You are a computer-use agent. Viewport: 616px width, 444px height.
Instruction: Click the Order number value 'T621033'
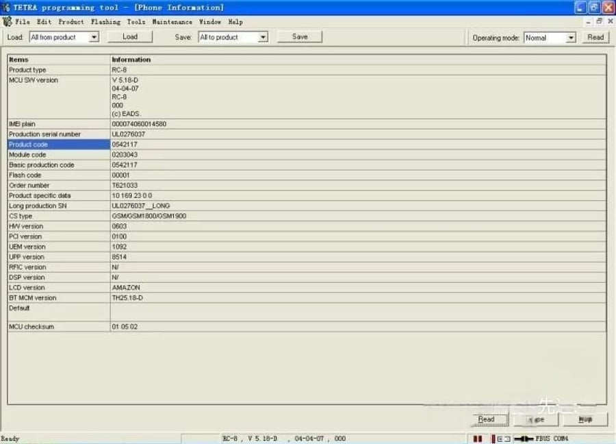[125, 186]
